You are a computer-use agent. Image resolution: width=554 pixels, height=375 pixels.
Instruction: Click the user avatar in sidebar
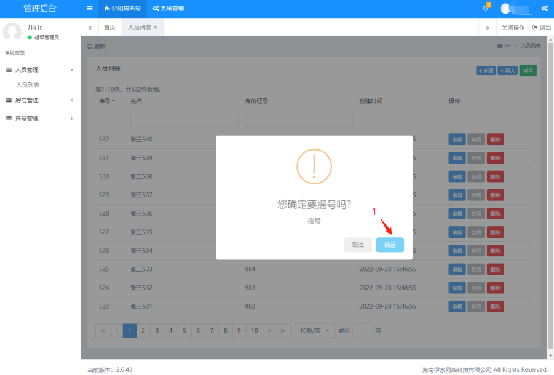click(x=12, y=32)
